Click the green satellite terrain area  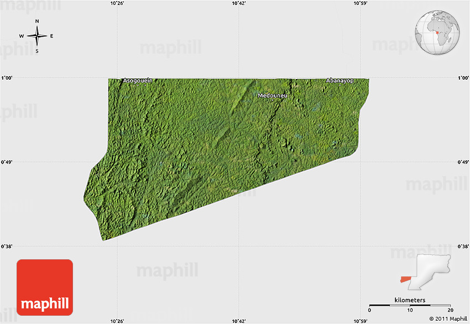point(210,149)
